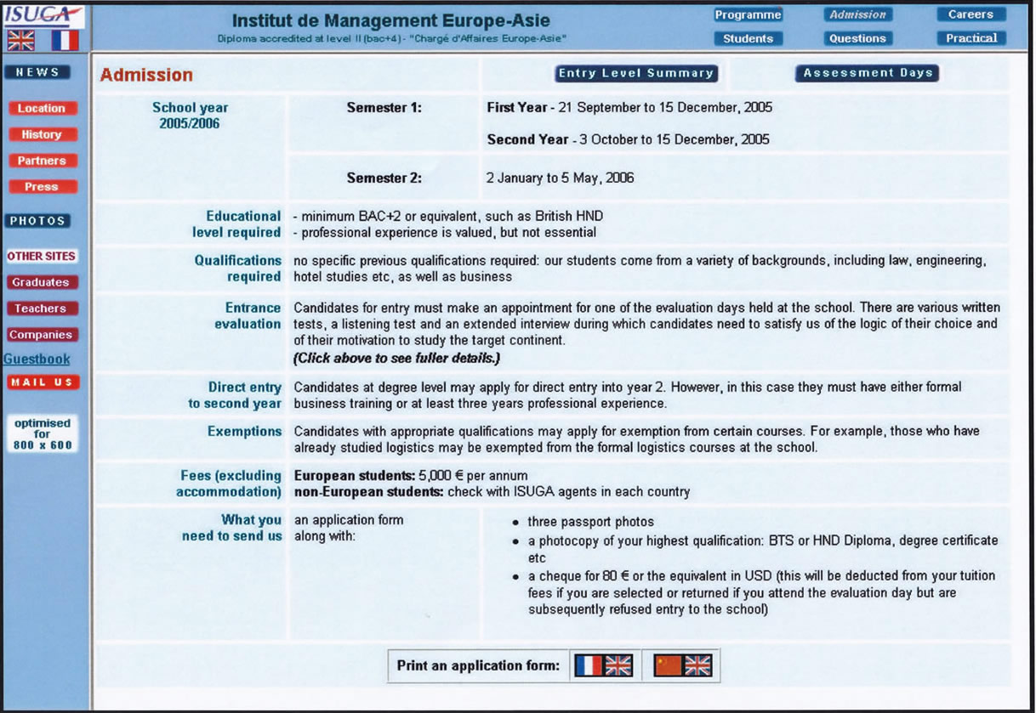Viewport: 1036px width, 713px height.
Task: Open the NEWS page
Action: tap(37, 72)
